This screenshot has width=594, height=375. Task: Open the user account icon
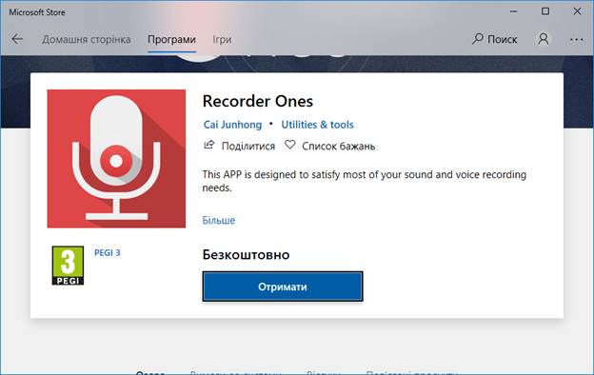click(x=544, y=39)
